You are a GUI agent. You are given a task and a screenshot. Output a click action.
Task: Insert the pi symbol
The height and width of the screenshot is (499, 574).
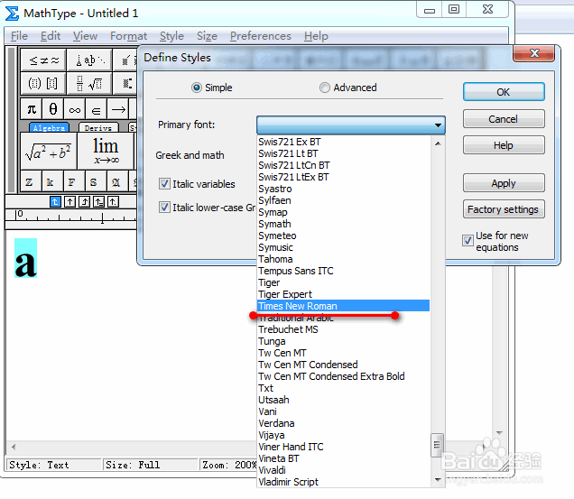click(x=32, y=108)
